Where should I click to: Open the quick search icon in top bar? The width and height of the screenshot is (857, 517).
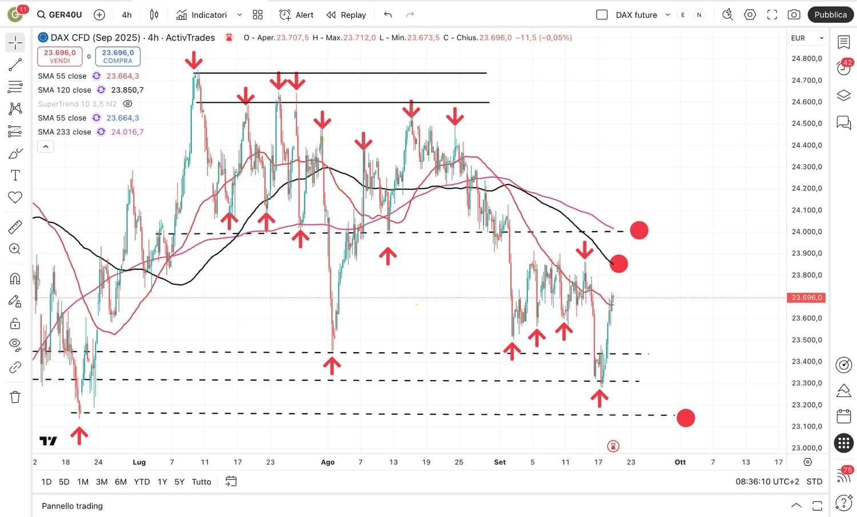pyautogui.click(x=727, y=15)
